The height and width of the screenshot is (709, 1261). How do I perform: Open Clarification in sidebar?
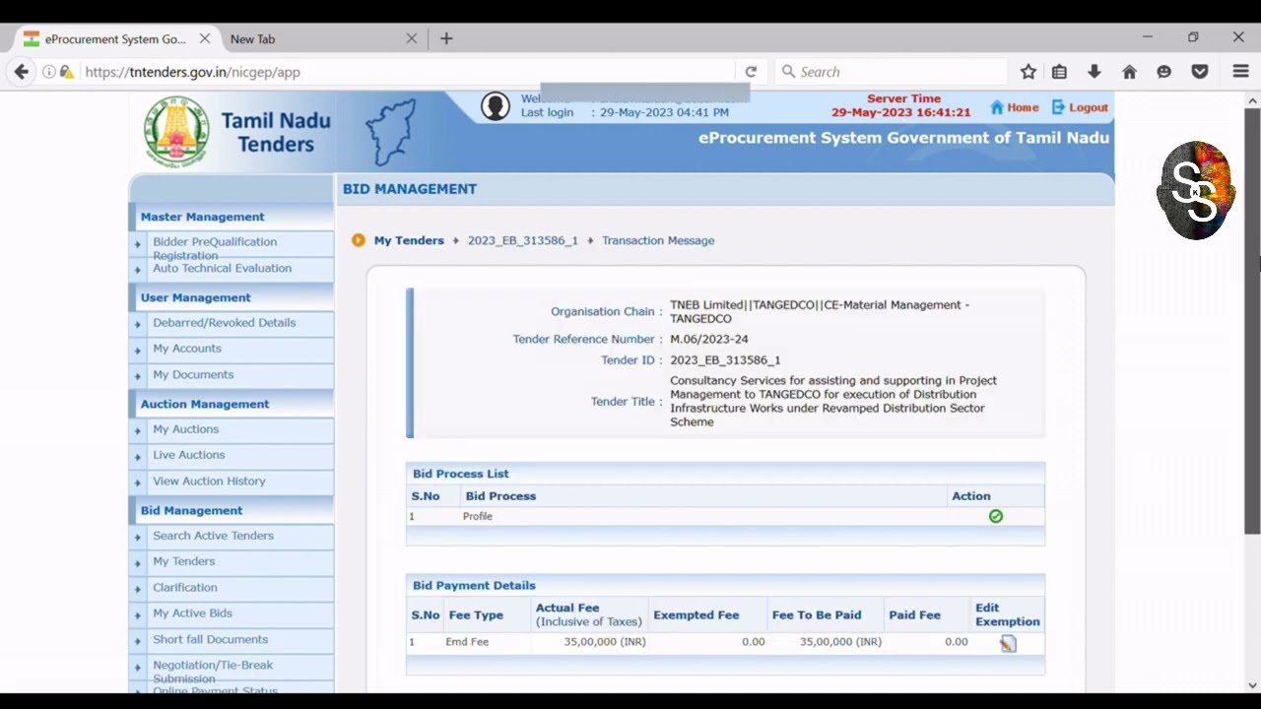click(x=184, y=587)
